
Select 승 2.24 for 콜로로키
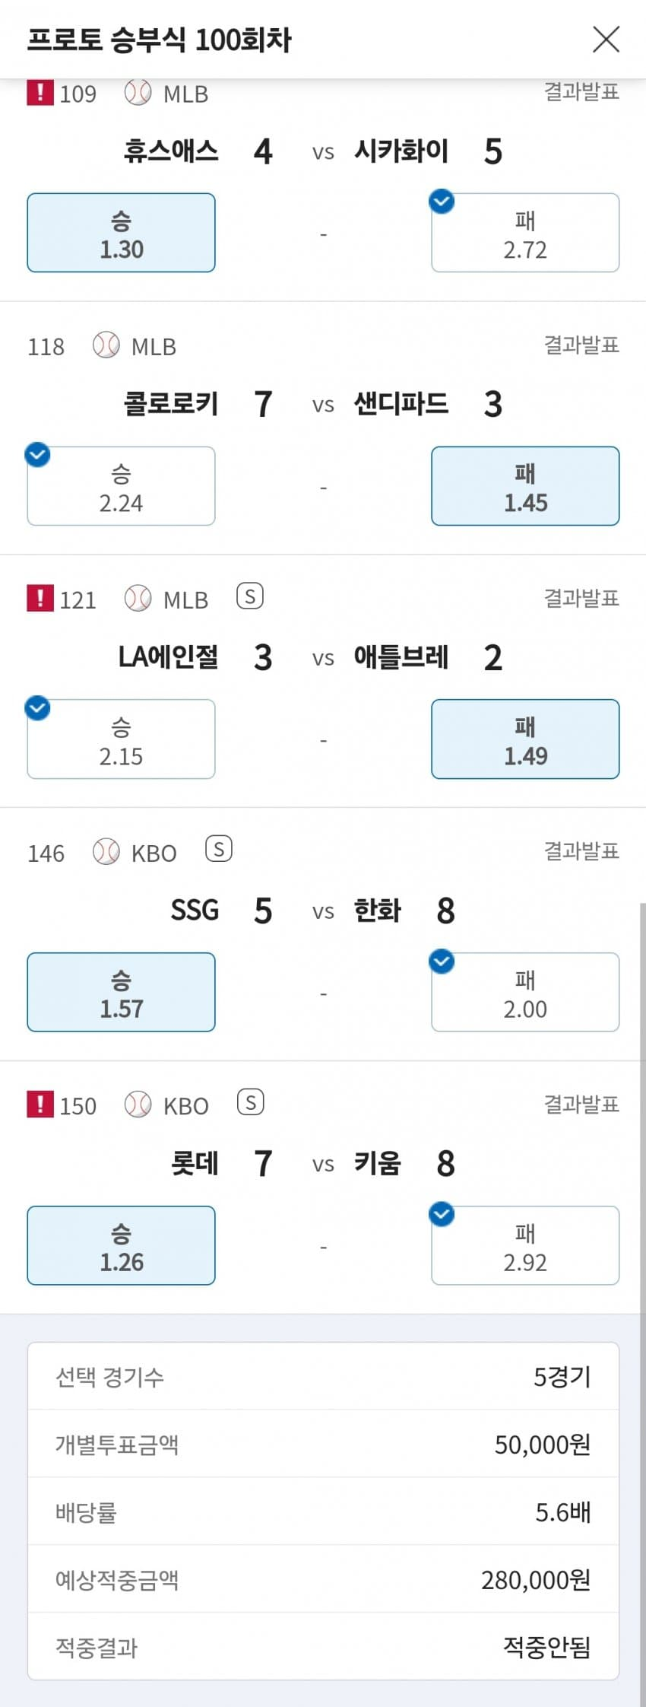click(121, 486)
